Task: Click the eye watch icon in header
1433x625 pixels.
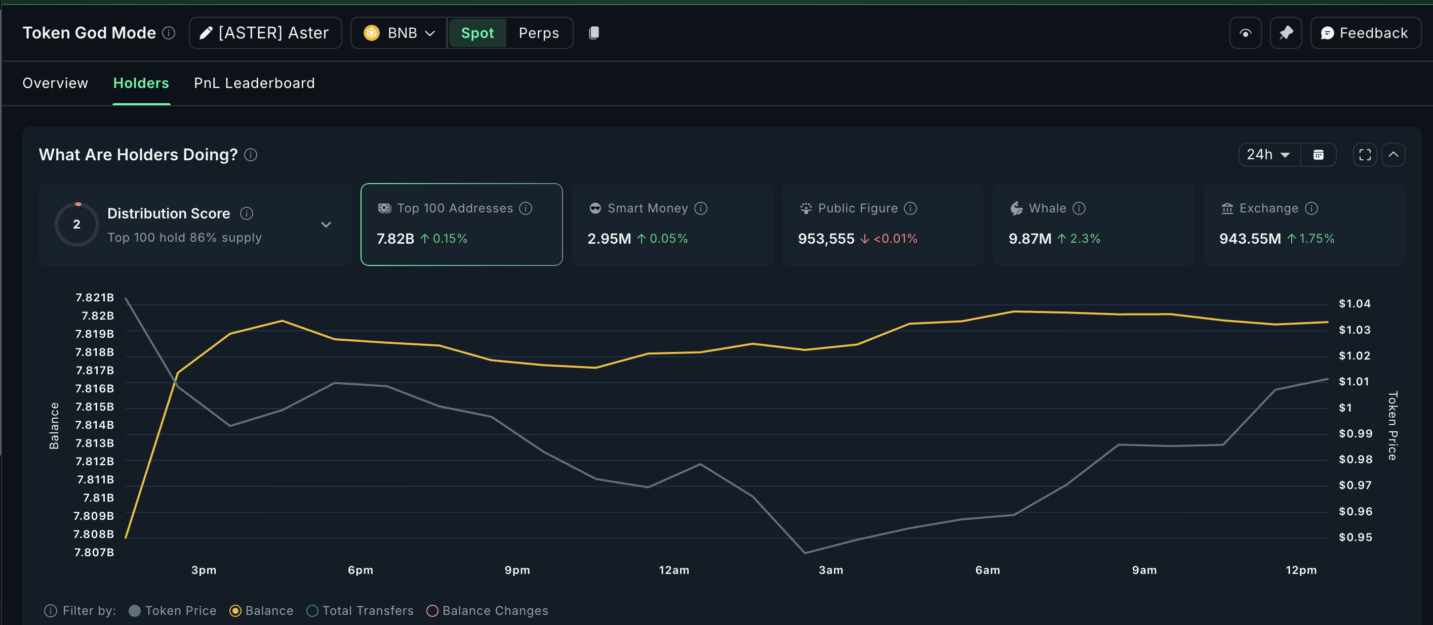Action: (x=1245, y=33)
